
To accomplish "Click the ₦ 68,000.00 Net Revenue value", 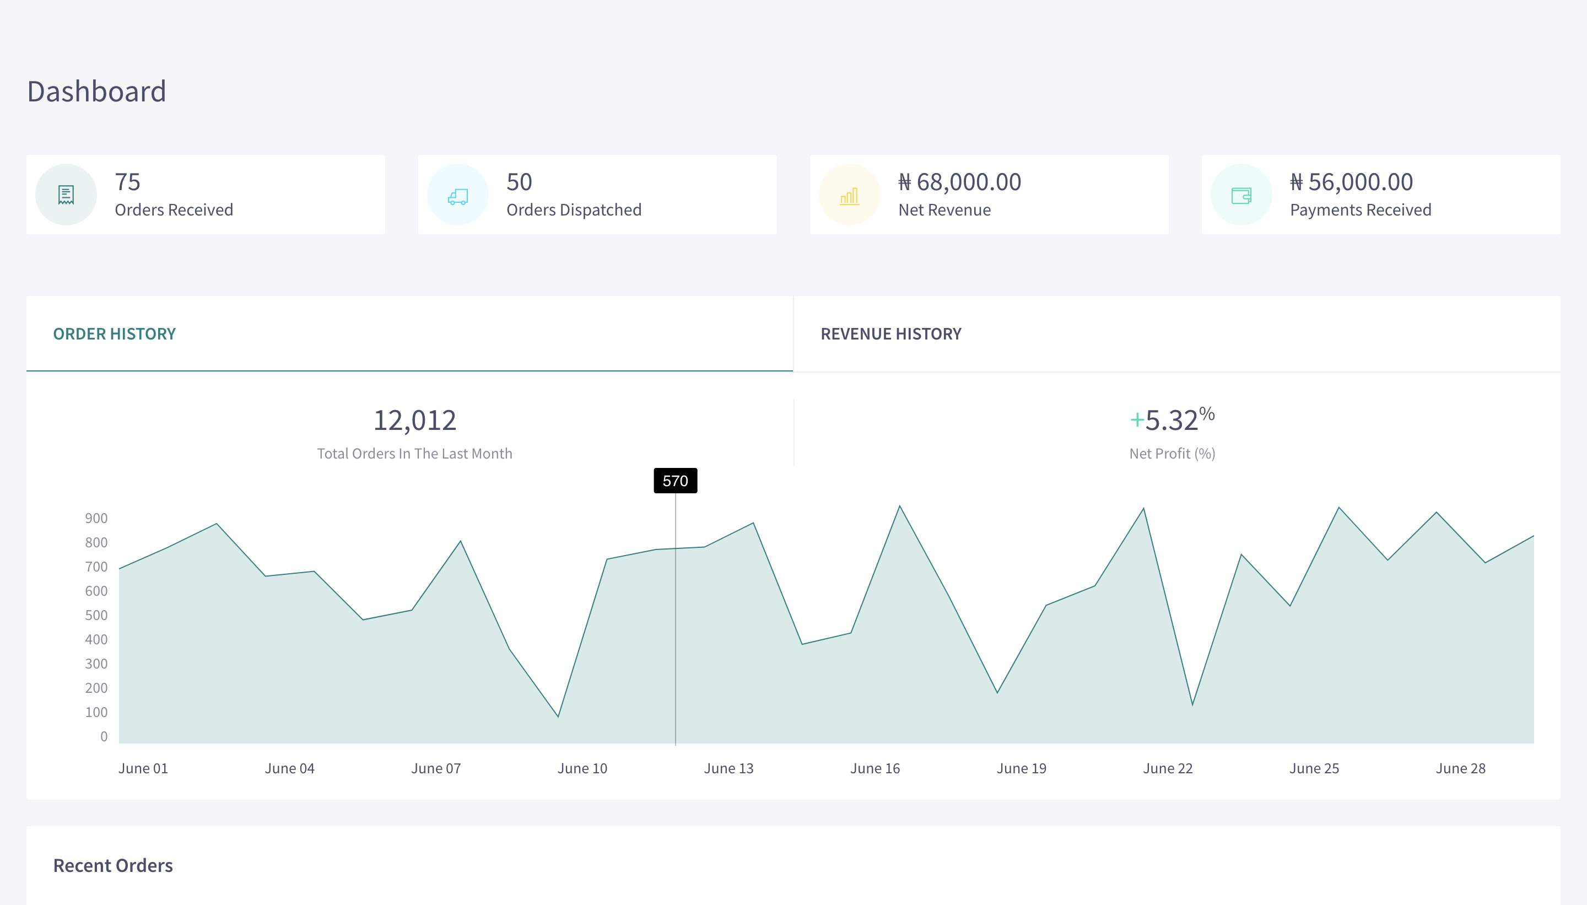I will tap(959, 182).
